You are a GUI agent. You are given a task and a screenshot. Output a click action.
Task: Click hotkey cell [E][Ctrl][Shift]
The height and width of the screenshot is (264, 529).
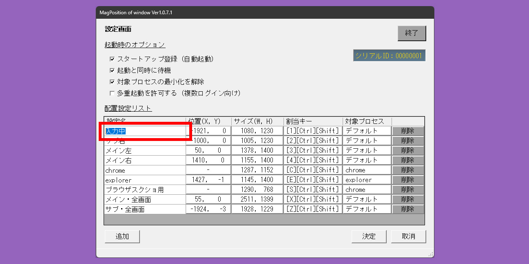313,180
